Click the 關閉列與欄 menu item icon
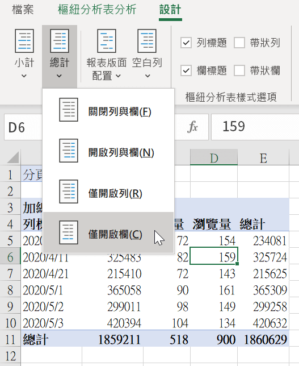 [69, 110]
